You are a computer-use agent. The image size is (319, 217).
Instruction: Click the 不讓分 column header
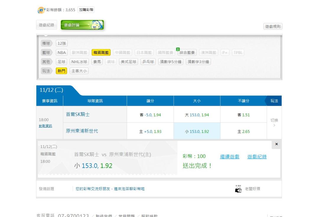[243, 101]
